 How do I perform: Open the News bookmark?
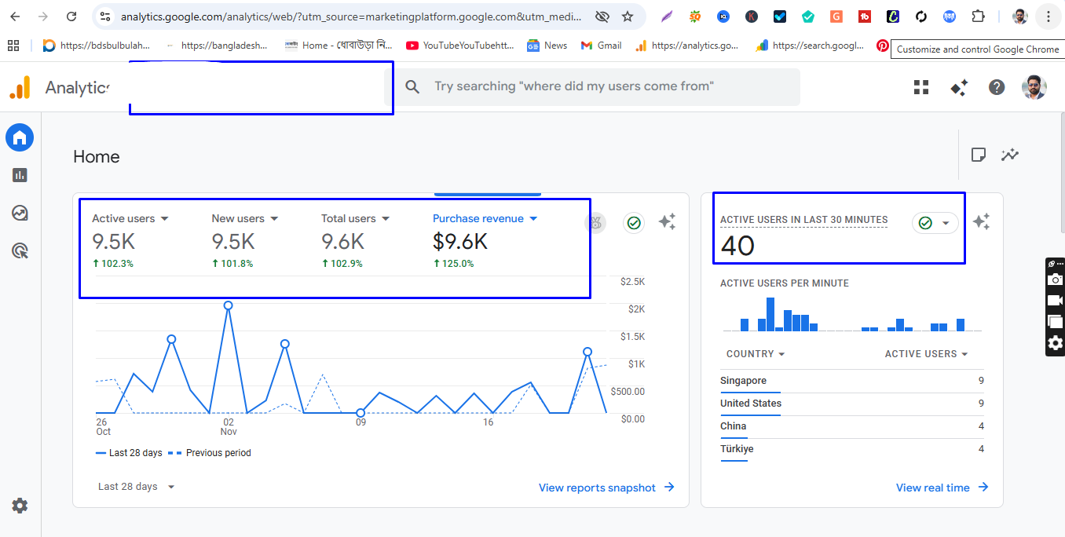(547, 46)
